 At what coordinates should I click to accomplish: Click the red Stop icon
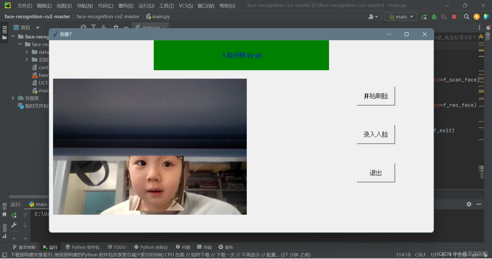click(454, 17)
